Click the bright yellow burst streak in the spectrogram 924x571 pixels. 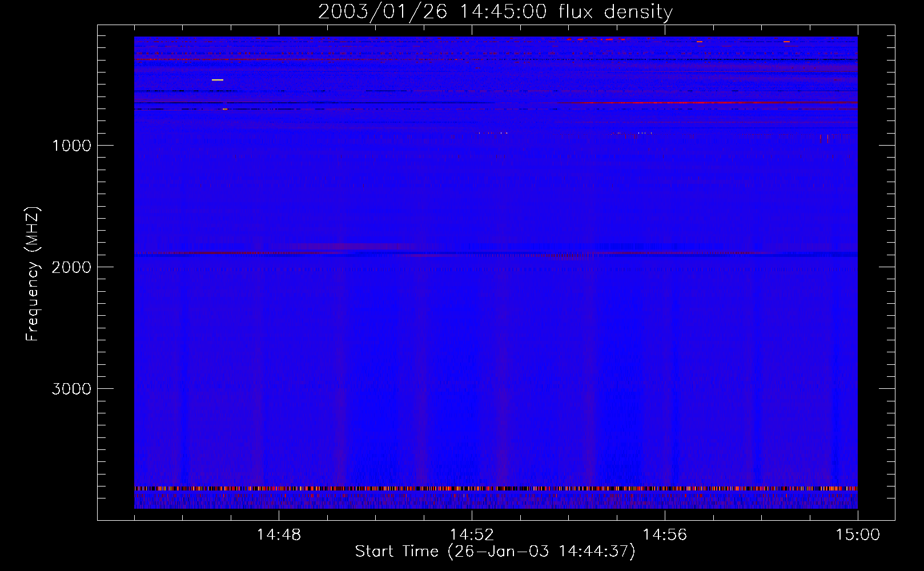pos(218,80)
